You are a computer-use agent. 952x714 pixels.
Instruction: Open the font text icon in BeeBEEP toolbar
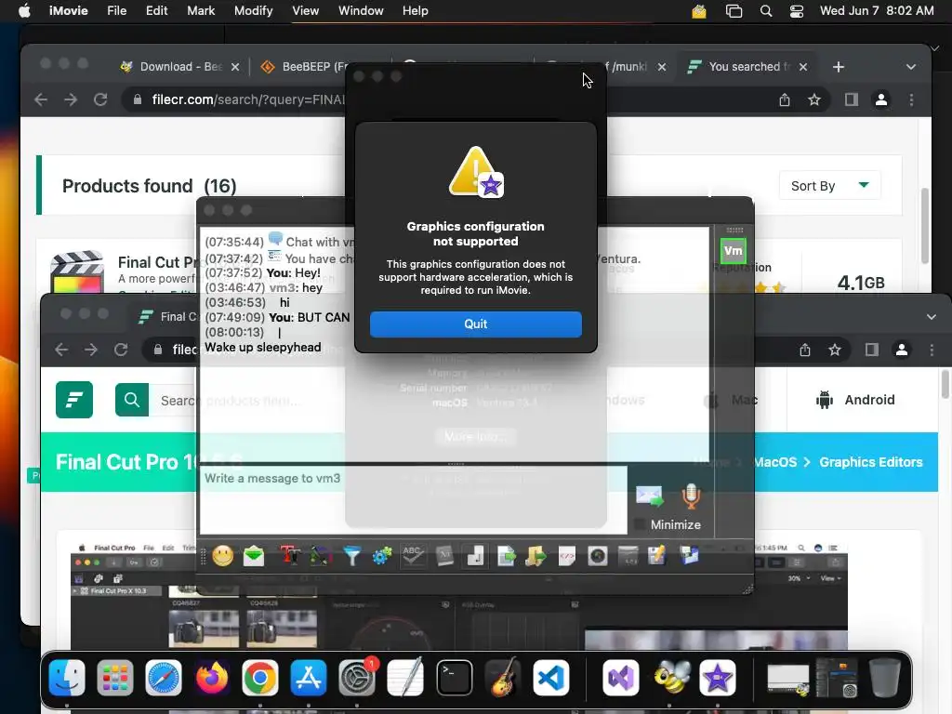(x=290, y=556)
